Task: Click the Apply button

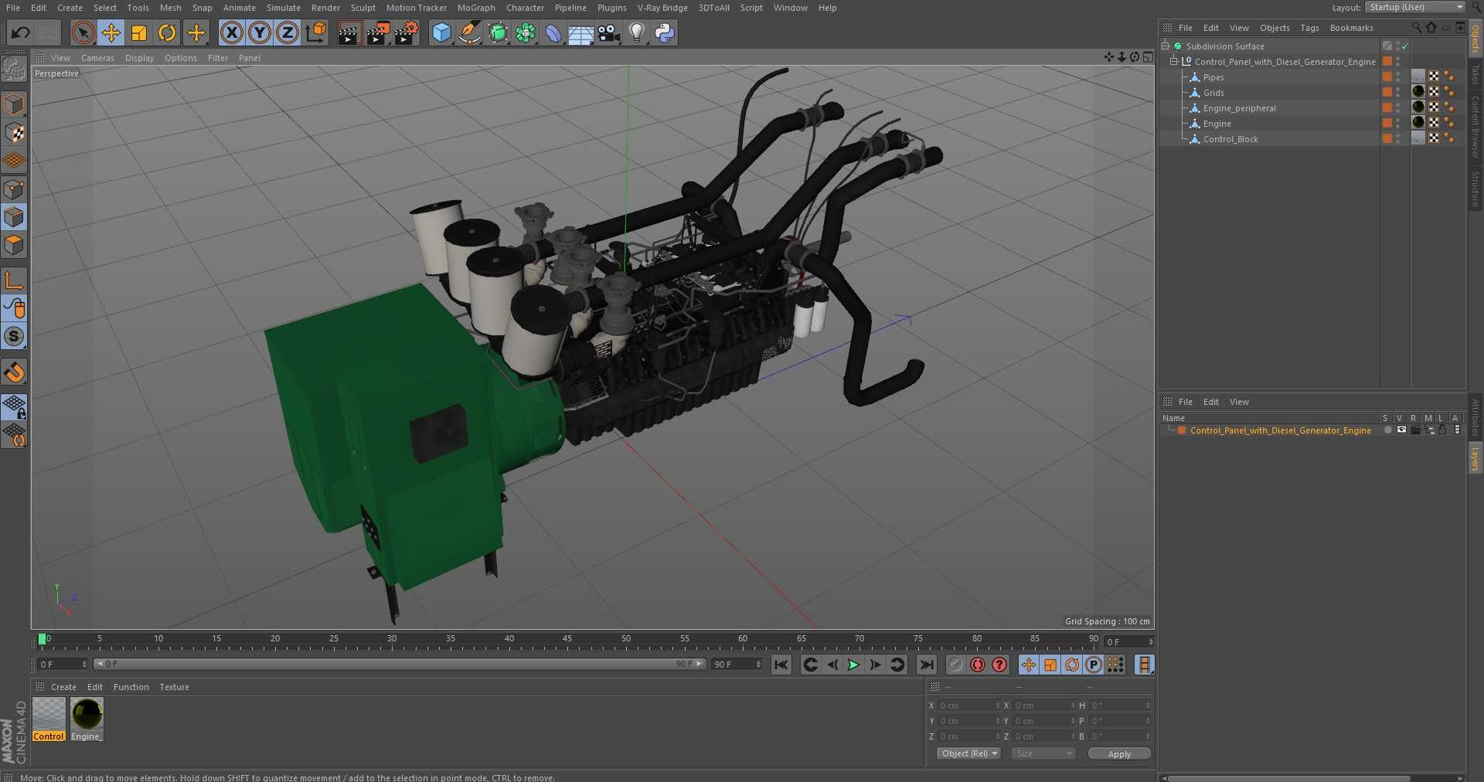Action: click(x=1118, y=753)
